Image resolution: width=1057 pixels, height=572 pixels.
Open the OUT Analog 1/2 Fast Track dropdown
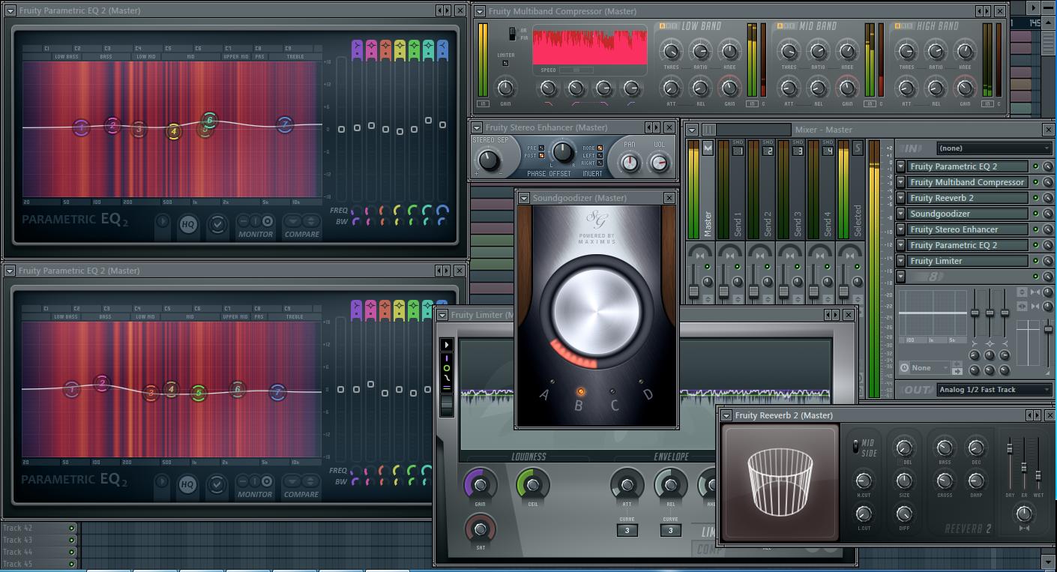(994, 390)
